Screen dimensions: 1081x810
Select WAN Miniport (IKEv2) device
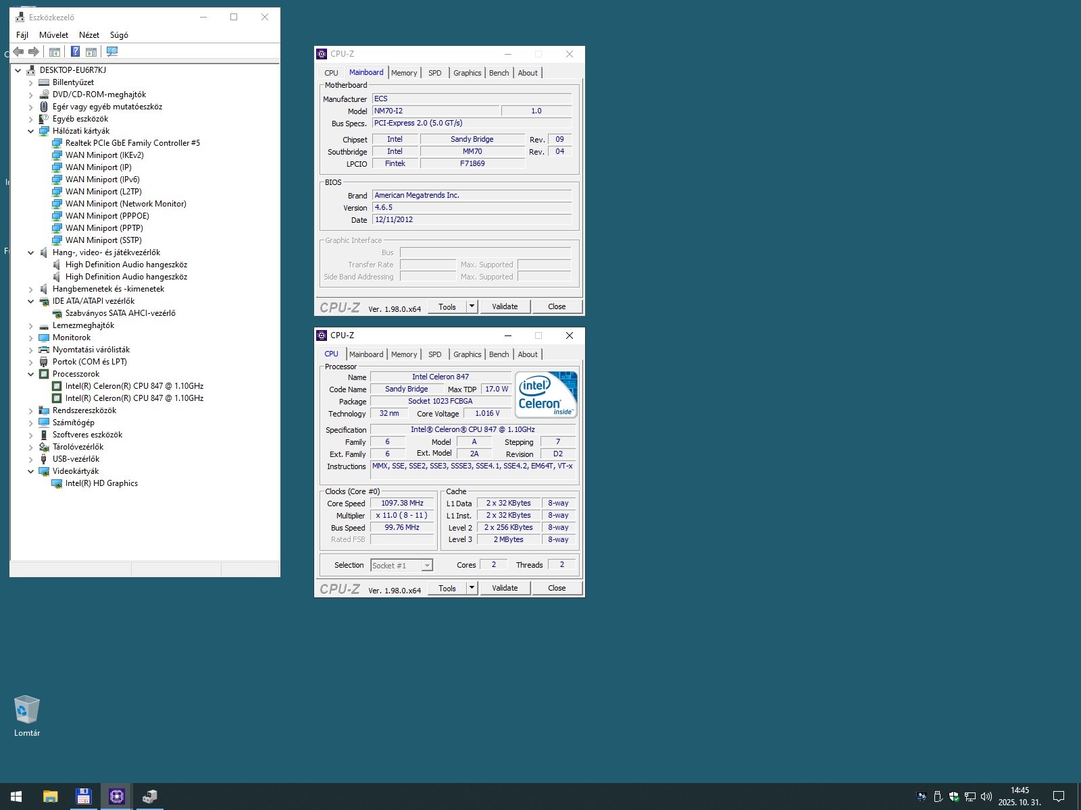[104, 155]
